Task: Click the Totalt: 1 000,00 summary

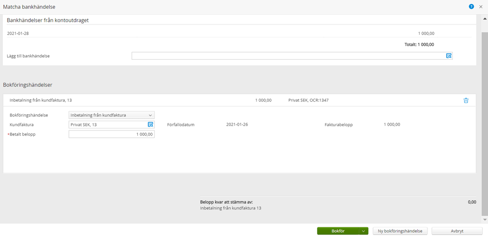Action: click(x=419, y=44)
